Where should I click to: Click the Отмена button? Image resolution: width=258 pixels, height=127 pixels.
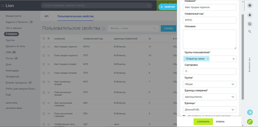tap(220, 122)
